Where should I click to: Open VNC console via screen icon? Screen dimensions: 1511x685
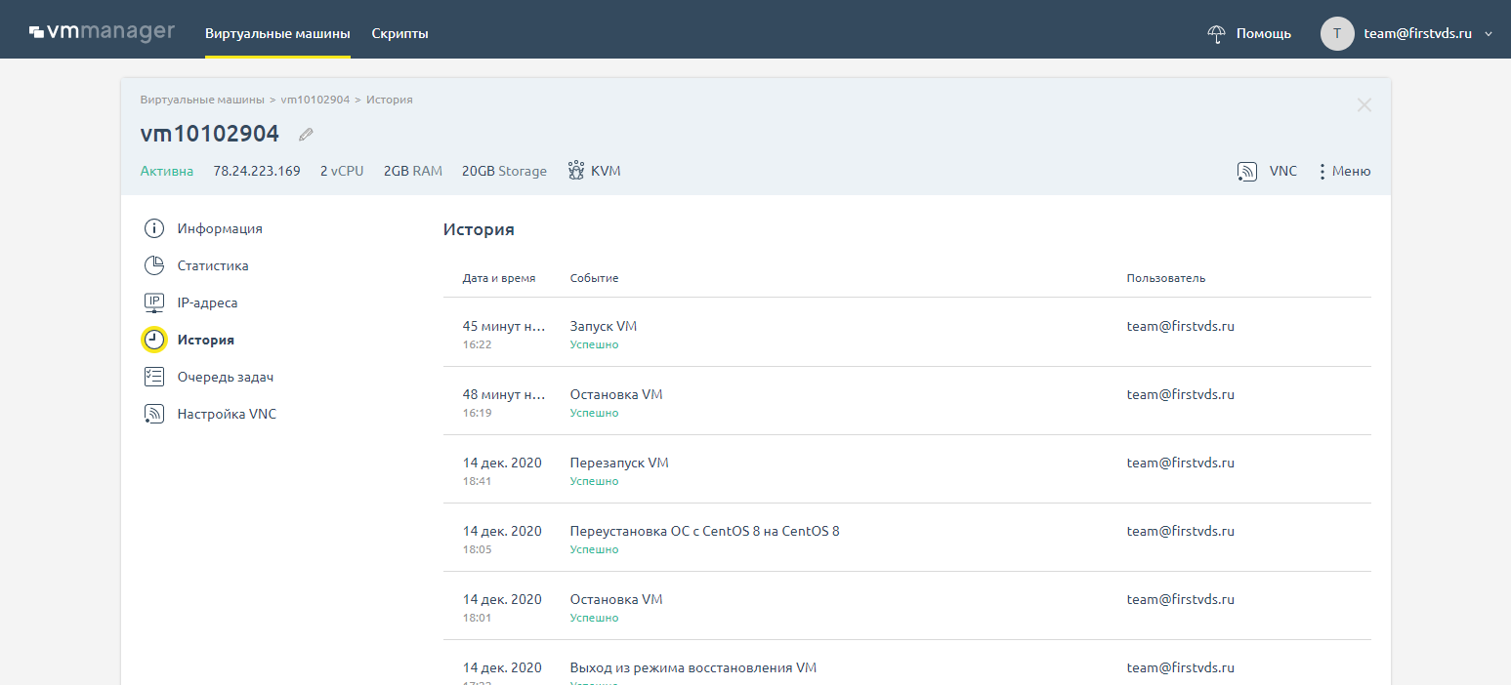click(x=1246, y=172)
